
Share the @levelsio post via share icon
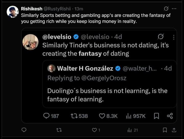click(170, 116)
